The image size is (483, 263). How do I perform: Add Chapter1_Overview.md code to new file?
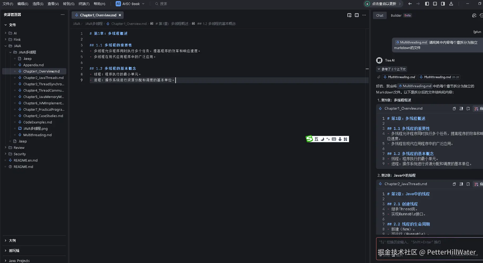click(x=468, y=109)
